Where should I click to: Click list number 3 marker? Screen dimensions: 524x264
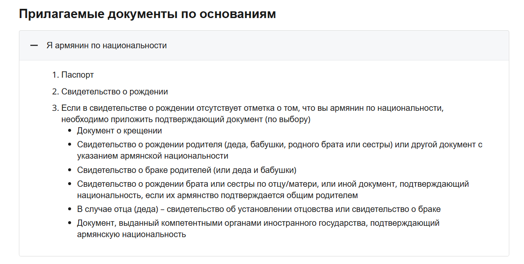click(55, 108)
